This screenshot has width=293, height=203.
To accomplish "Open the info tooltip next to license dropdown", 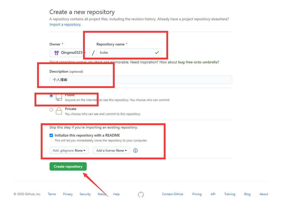I will [135, 150].
